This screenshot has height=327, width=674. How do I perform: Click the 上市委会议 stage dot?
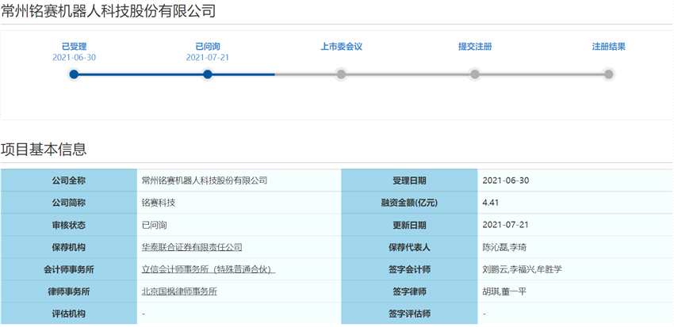pyautogui.click(x=341, y=74)
